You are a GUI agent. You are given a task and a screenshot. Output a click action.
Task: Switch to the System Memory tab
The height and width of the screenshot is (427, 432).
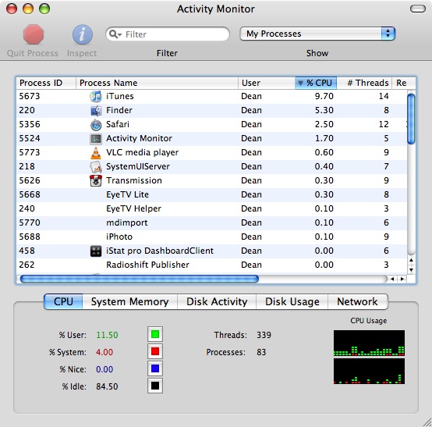[129, 301]
